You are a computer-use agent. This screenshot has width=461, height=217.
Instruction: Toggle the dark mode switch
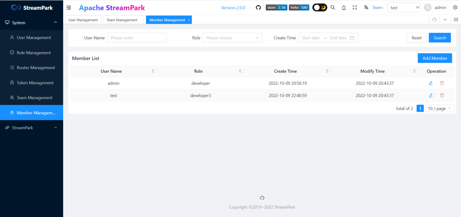point(320,8)
